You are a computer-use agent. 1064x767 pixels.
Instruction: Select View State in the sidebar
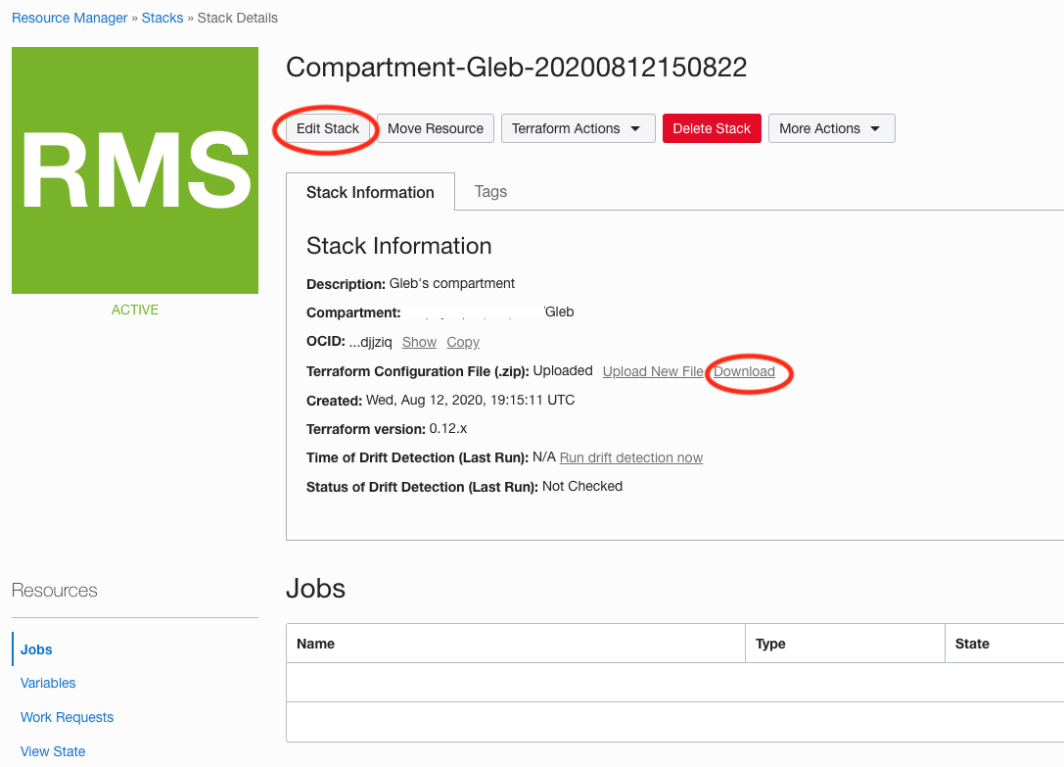tap(52, 750)
